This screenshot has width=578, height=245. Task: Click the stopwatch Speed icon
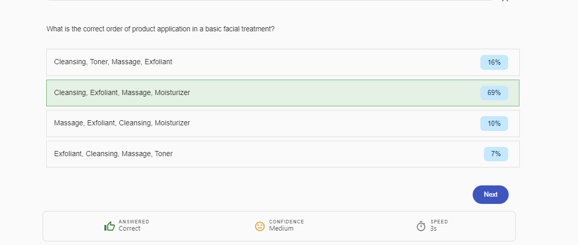(421, 226)
